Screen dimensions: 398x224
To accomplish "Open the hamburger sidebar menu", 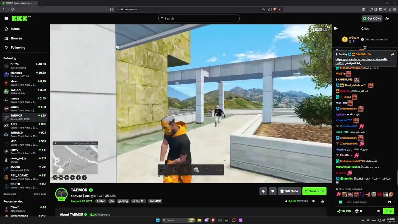I will [6, 18].
